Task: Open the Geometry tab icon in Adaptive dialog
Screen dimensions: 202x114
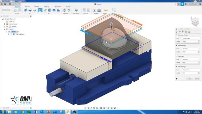Action: (x=180, y=32)
